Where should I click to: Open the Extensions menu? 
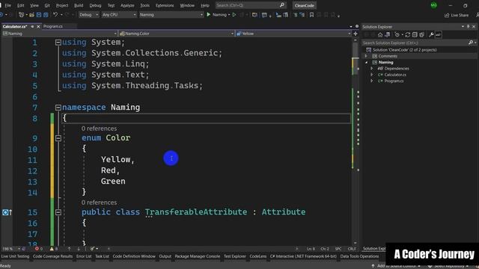pyautogui.click(x=165, y=5)
